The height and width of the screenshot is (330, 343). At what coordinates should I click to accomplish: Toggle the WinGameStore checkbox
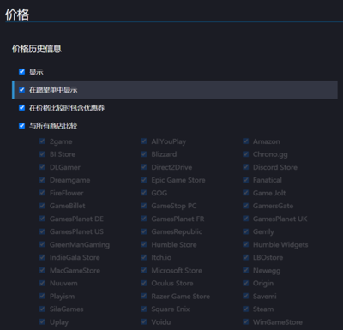pos(246,321)
